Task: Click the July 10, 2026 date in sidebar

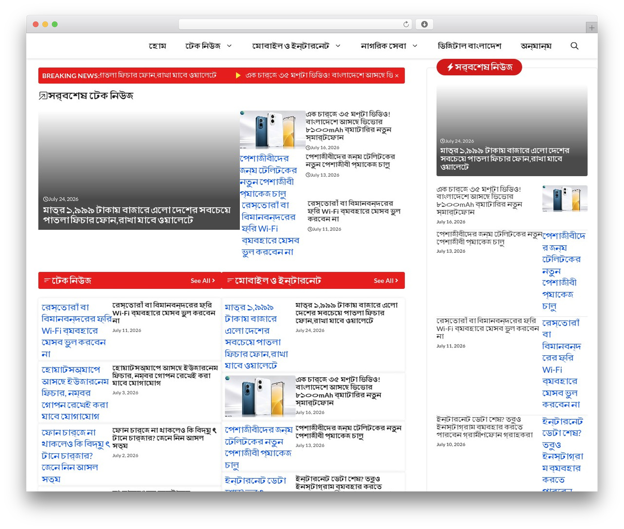Action: click(x=451, y=445)
